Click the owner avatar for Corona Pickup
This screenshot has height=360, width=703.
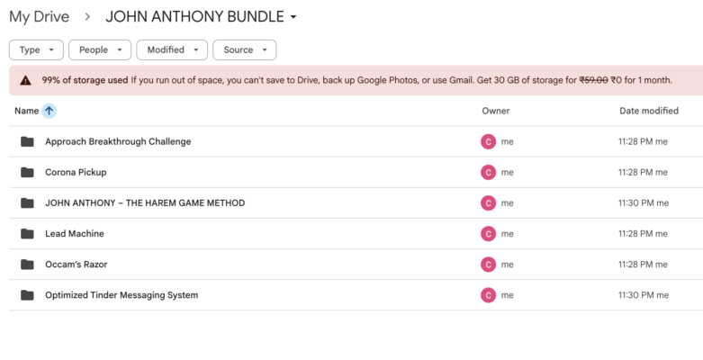(x=488, y=172)
